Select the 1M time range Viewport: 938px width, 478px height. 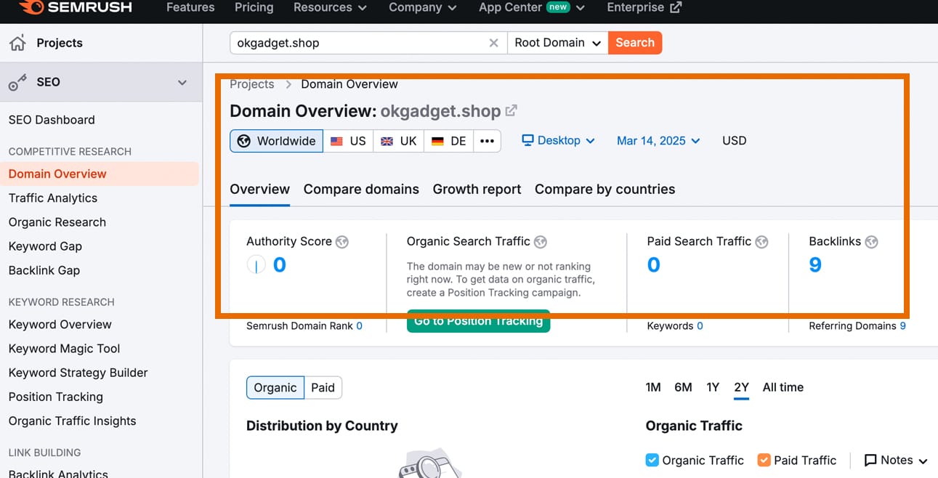pos(653,387)
